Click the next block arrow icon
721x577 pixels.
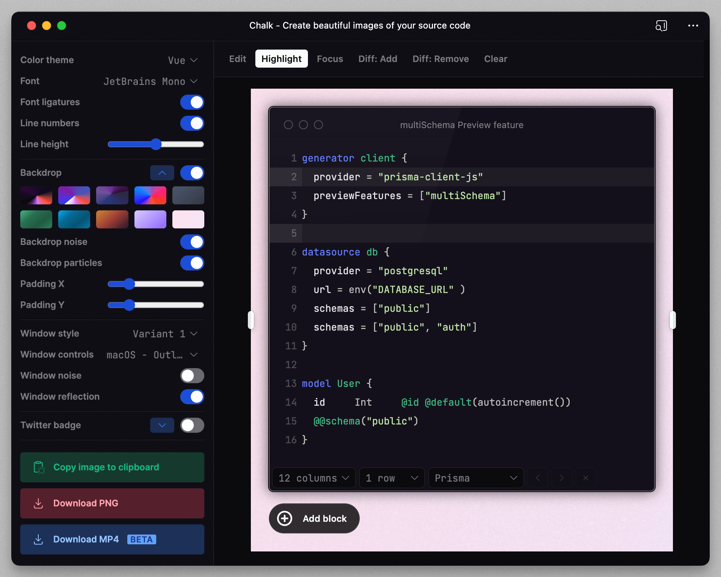pyautogui.click(x=561, y=478)
